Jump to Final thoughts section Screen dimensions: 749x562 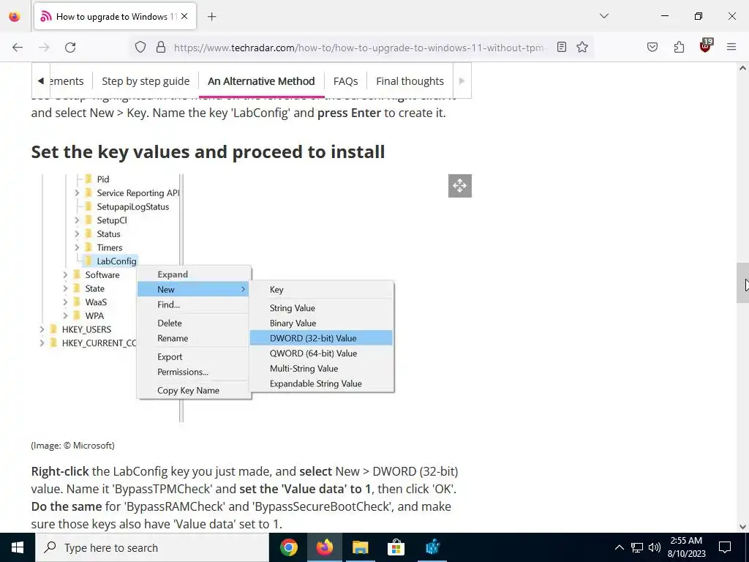tap(410, 81)
